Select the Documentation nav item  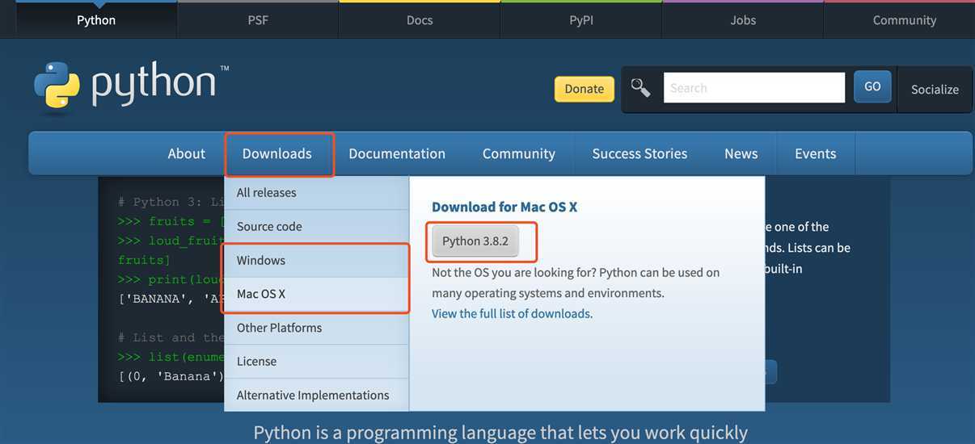[x=397, y=153]
